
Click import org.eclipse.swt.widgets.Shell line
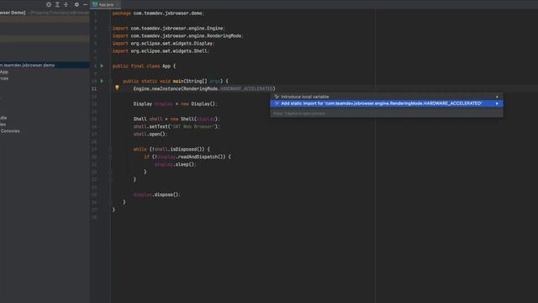[161, 50]
